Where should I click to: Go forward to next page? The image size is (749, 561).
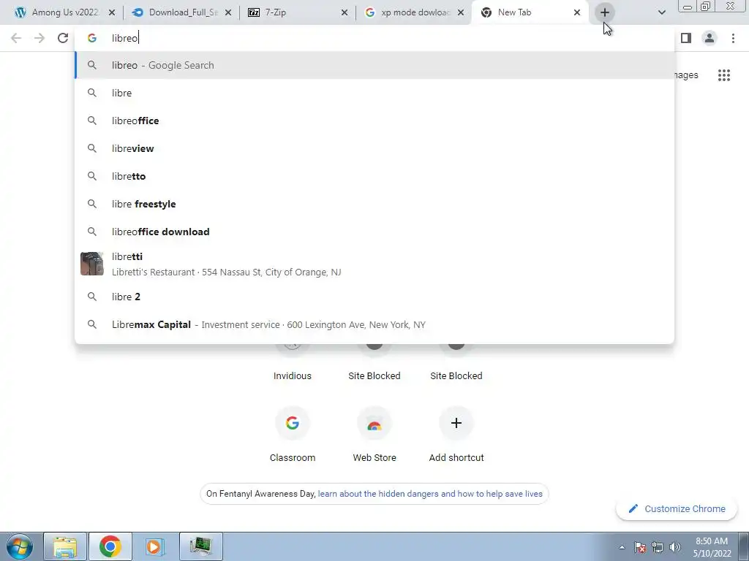(39, 38)
